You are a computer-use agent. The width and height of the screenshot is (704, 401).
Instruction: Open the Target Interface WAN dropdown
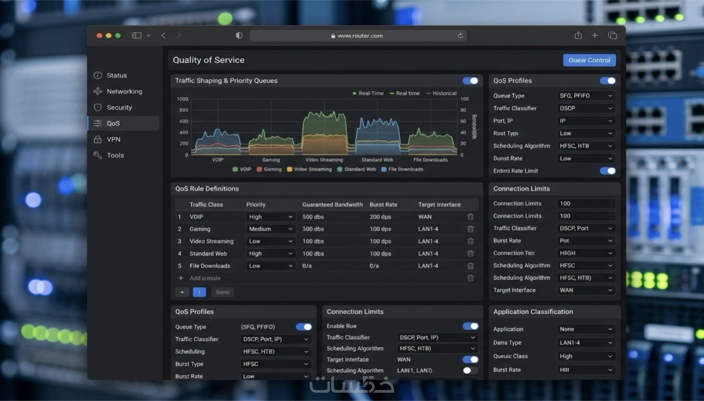[x=586, y=290]
